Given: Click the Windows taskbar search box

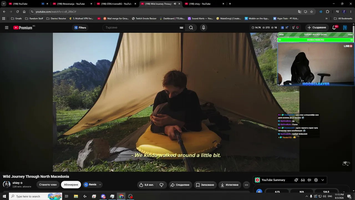Looking at the screenshot, I should pyautogui.click(x=35, y=196).
